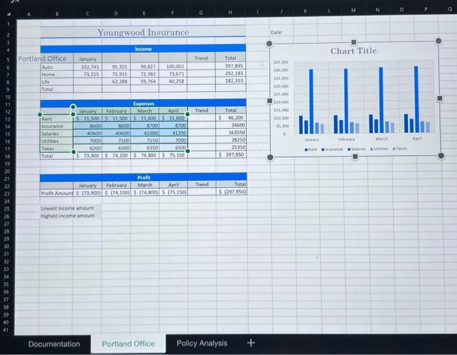This screenshot has width=457, height=355.
Task: Click the Profit Amount label cell
Action: pyautogui.click(x=57, y=193)
